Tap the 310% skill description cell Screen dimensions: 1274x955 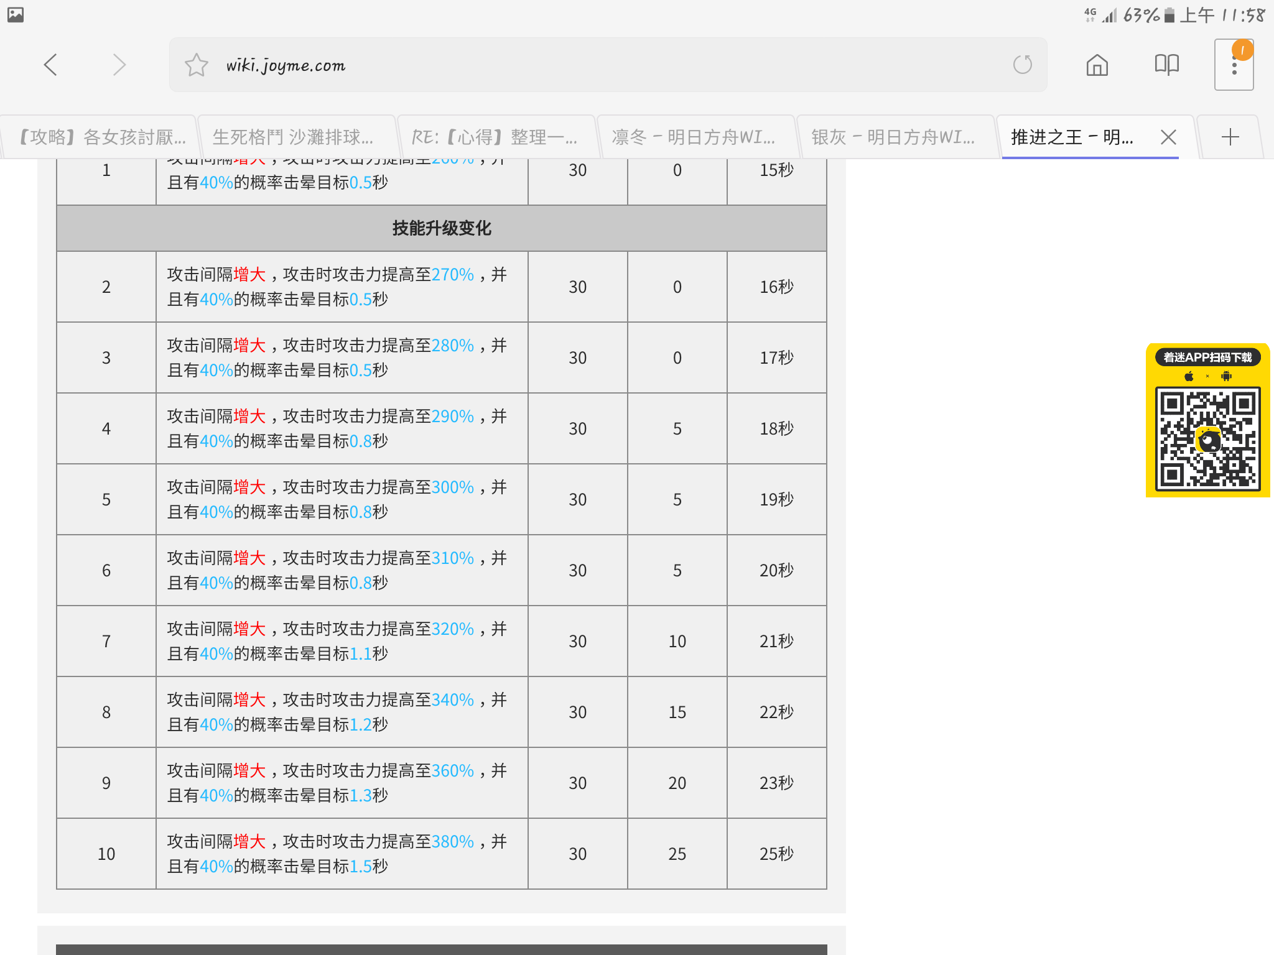click(x=342, y=570)
